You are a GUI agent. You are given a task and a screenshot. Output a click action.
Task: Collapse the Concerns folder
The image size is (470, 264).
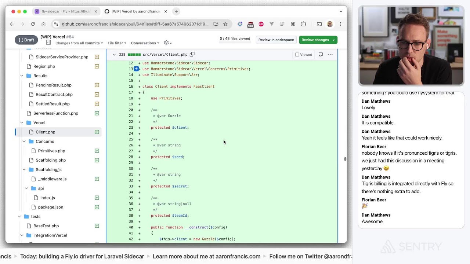point(24,141)
